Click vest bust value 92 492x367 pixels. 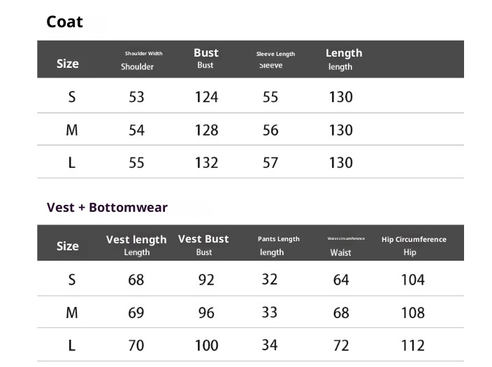pyautogui.click(x=206, y=280)
